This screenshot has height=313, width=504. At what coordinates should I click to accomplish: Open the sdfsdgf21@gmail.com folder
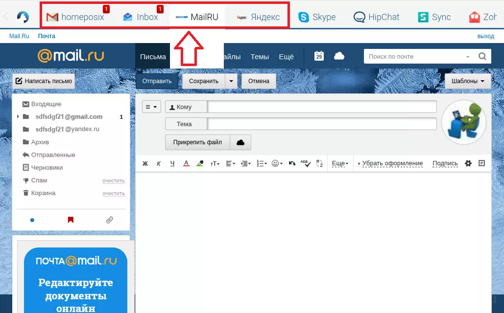69,116
